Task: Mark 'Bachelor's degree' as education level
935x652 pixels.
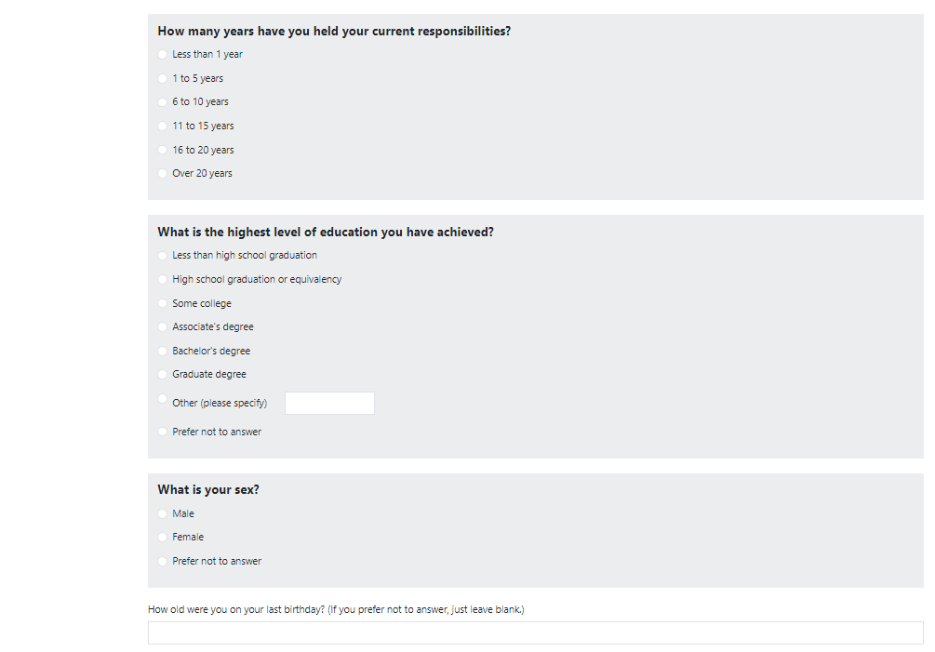Action: 163,352
